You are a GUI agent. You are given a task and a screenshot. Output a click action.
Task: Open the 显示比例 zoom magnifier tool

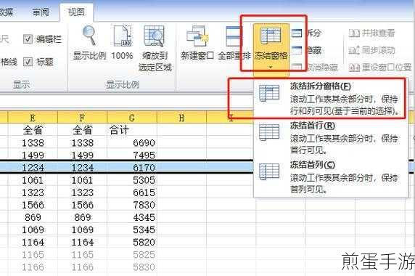pyautogui.click(x=89, y=43)
